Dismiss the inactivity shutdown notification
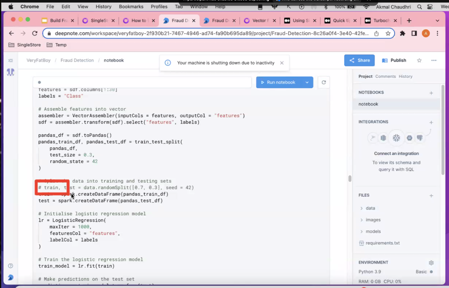Screen dimensions: 449x288 click(282, 63)
